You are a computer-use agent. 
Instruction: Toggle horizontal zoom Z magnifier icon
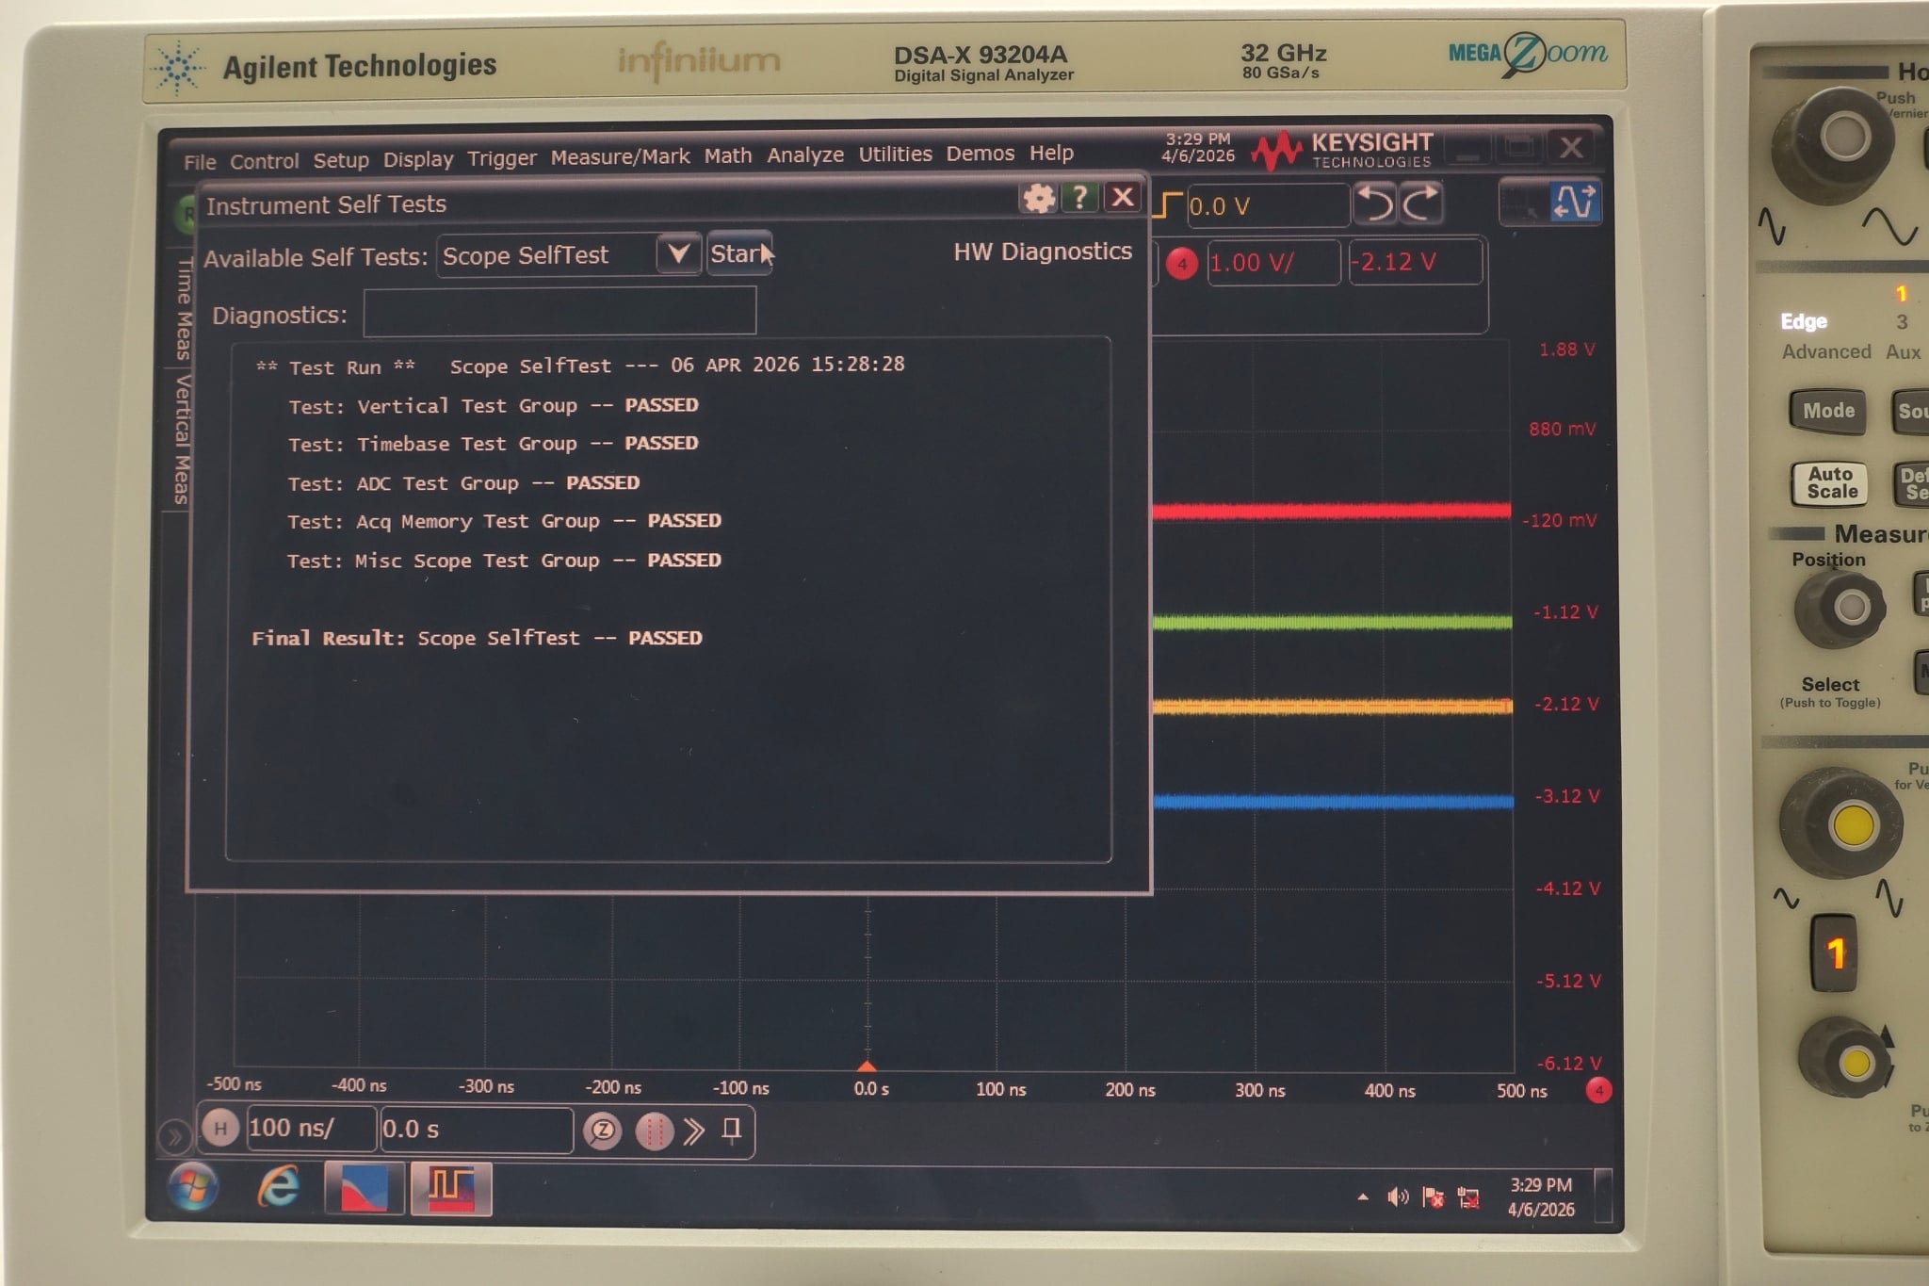pos(603,1131)
